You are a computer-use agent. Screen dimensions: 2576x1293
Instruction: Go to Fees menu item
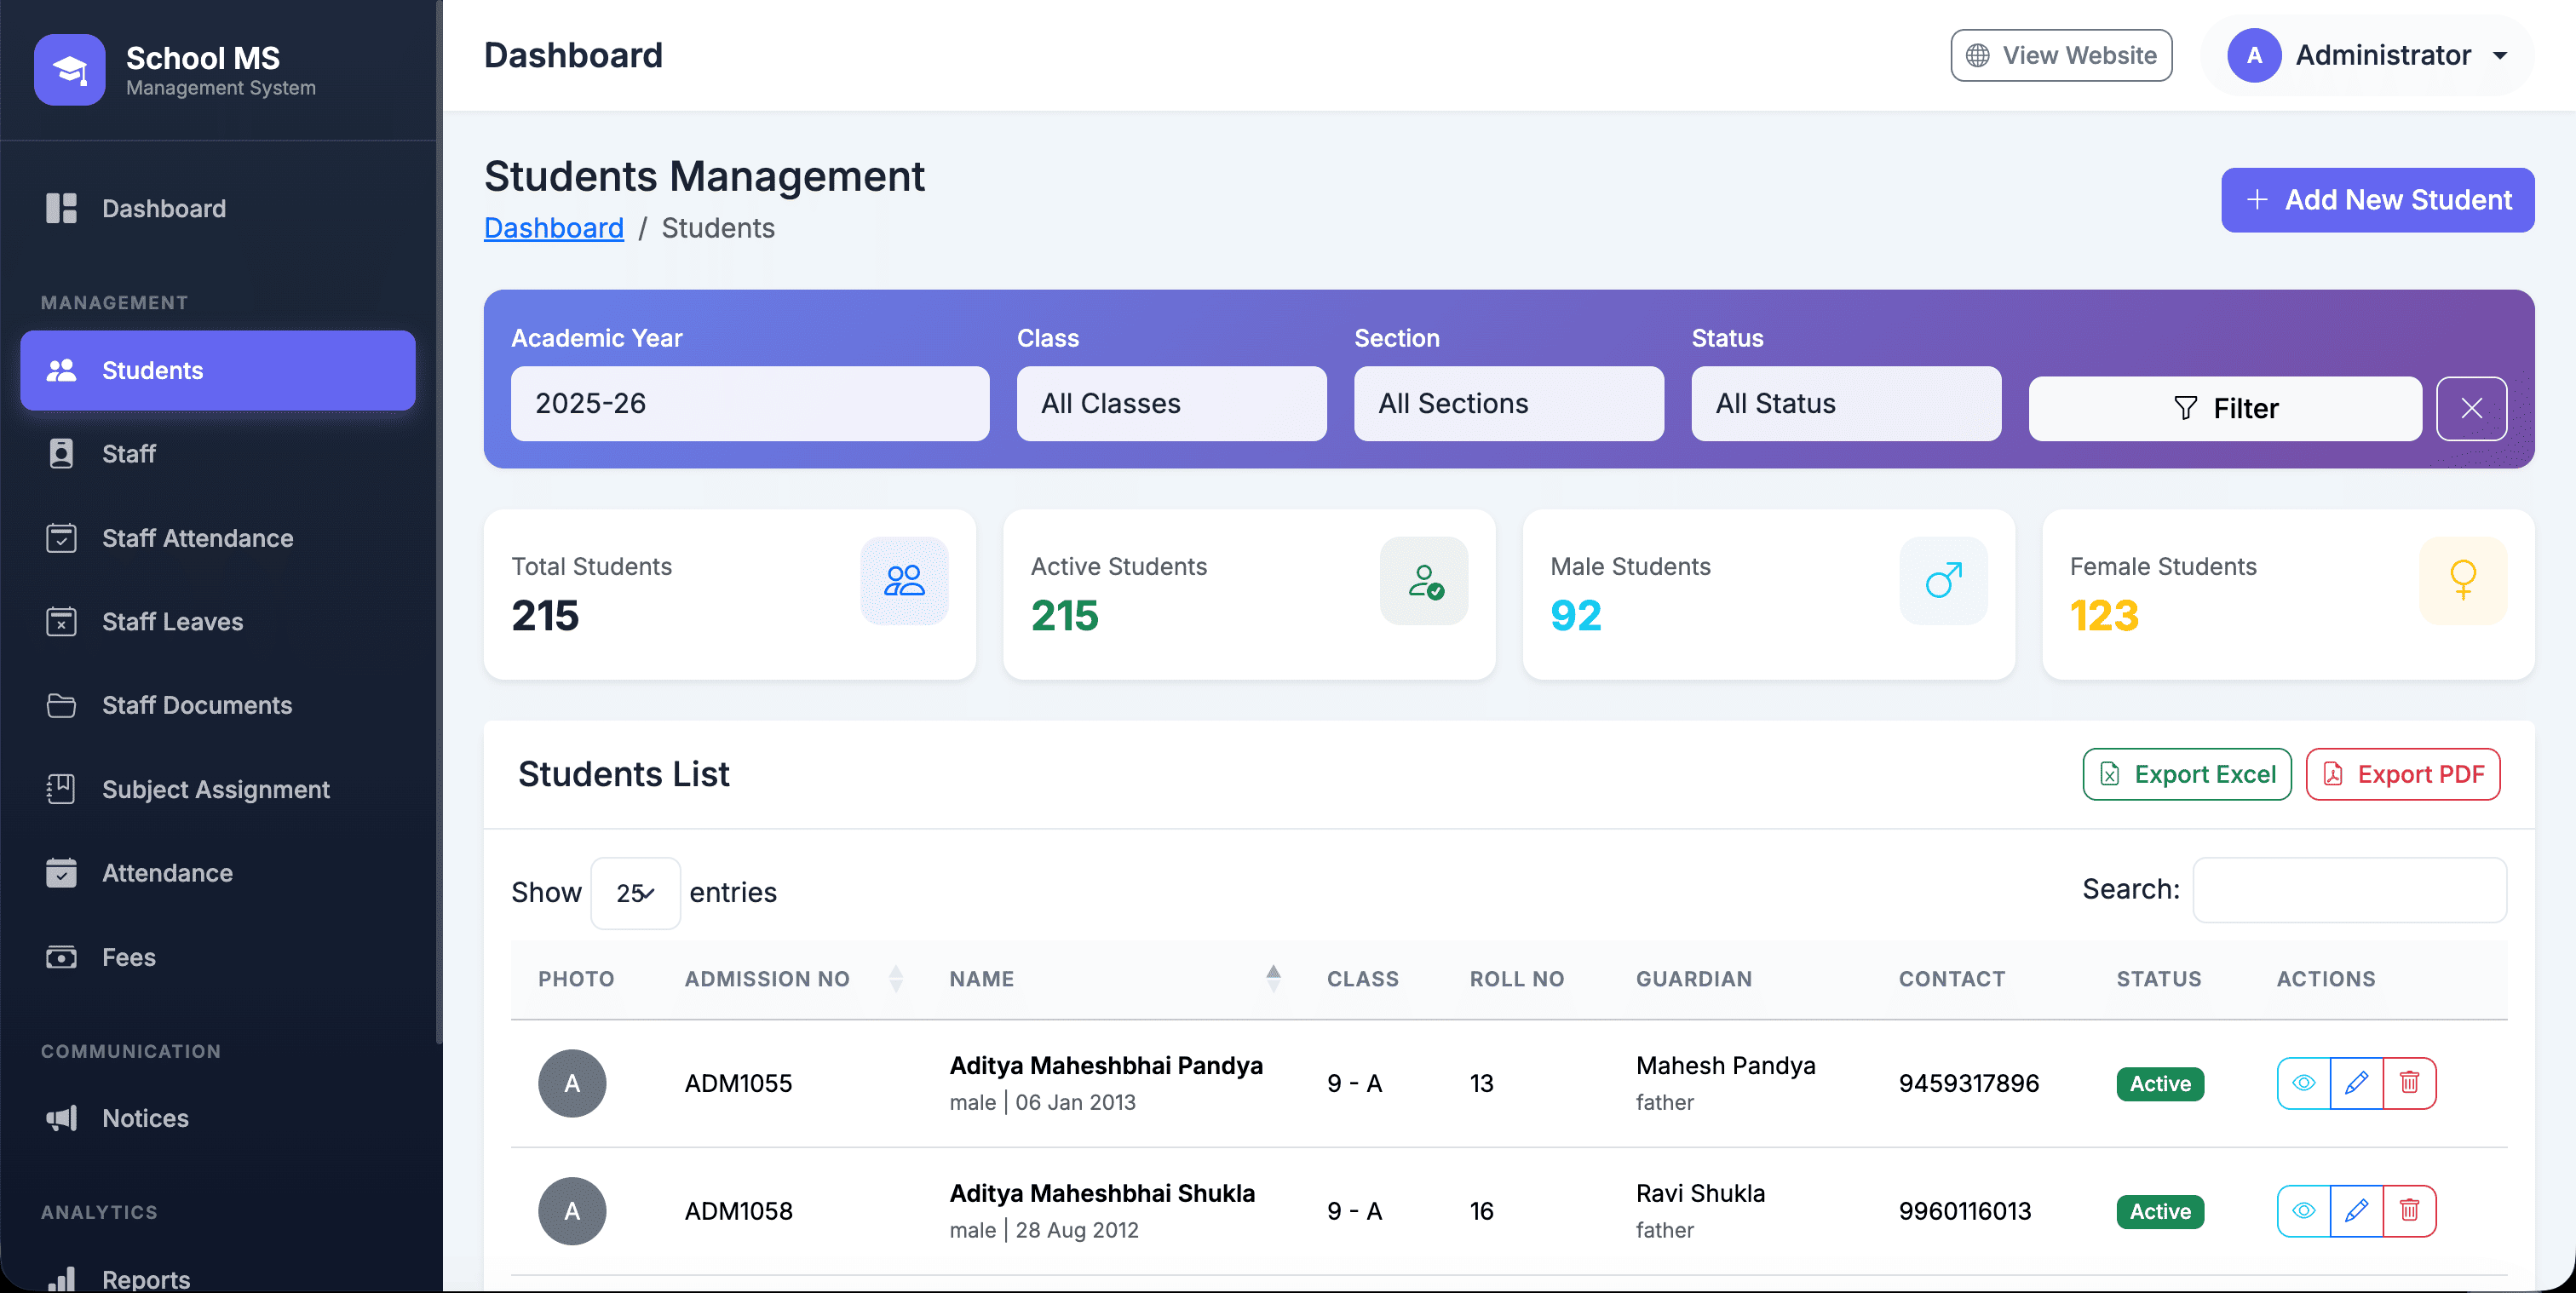coord(128,957)
